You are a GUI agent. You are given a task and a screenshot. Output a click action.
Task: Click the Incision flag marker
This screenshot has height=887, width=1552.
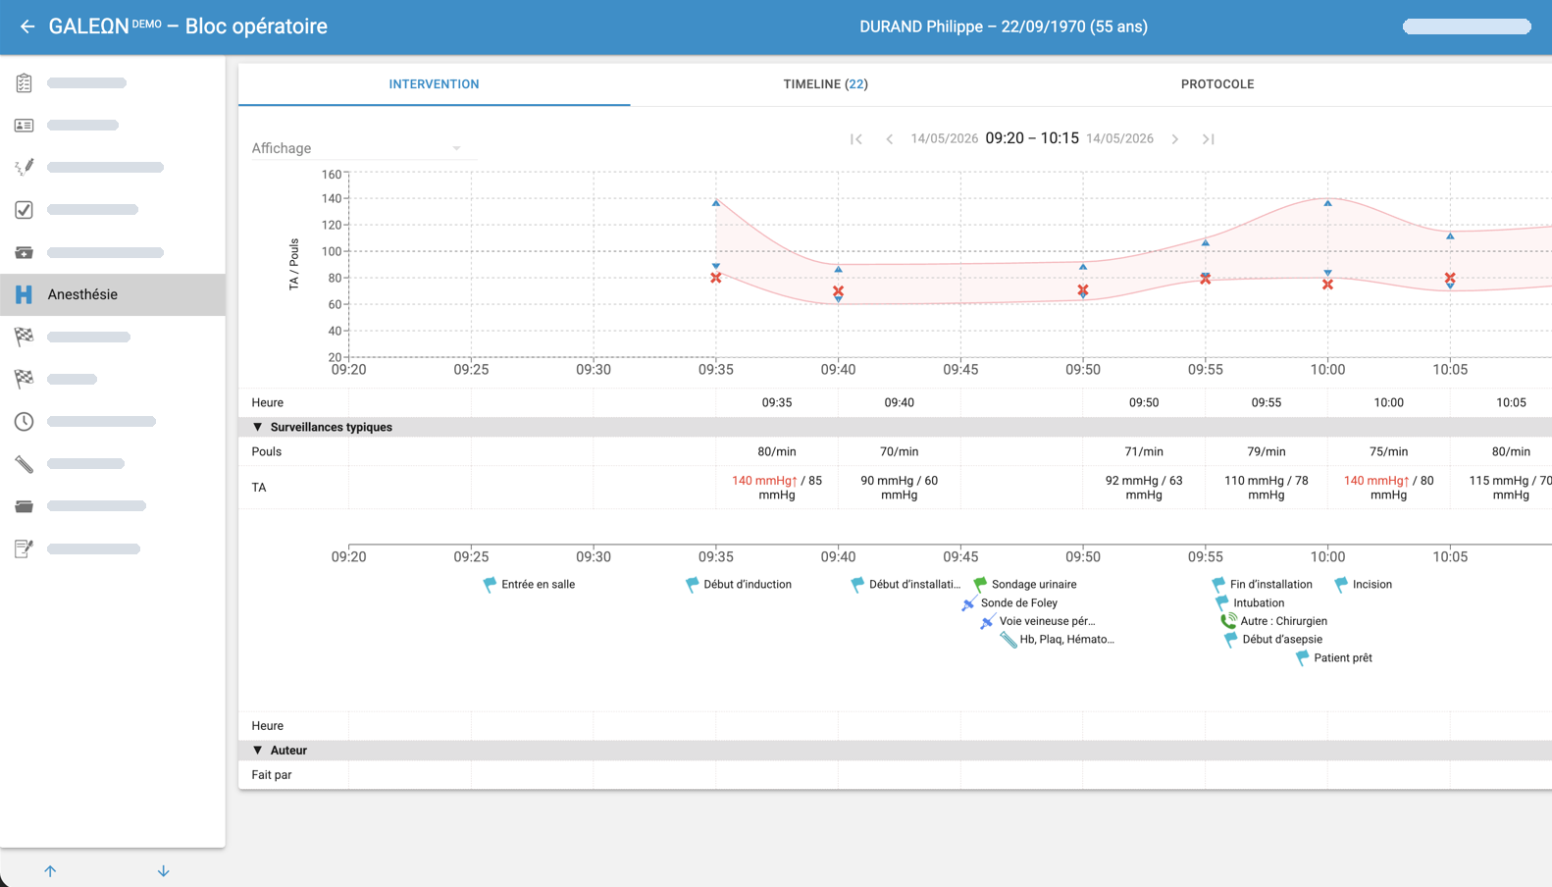coord(1341,585)
